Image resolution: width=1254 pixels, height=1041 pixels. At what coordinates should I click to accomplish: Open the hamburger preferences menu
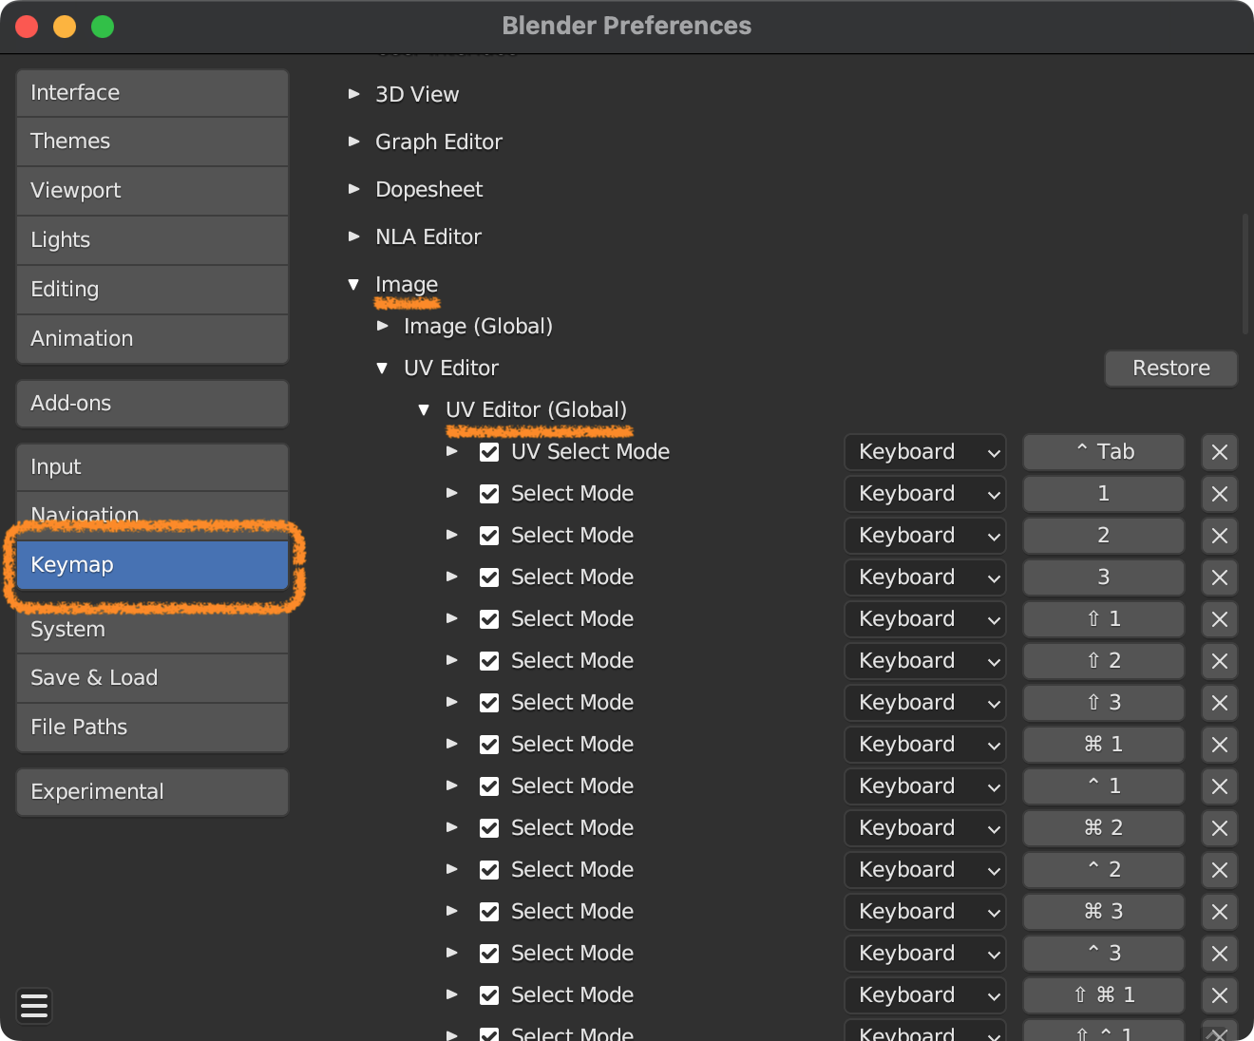[34, 1005]
